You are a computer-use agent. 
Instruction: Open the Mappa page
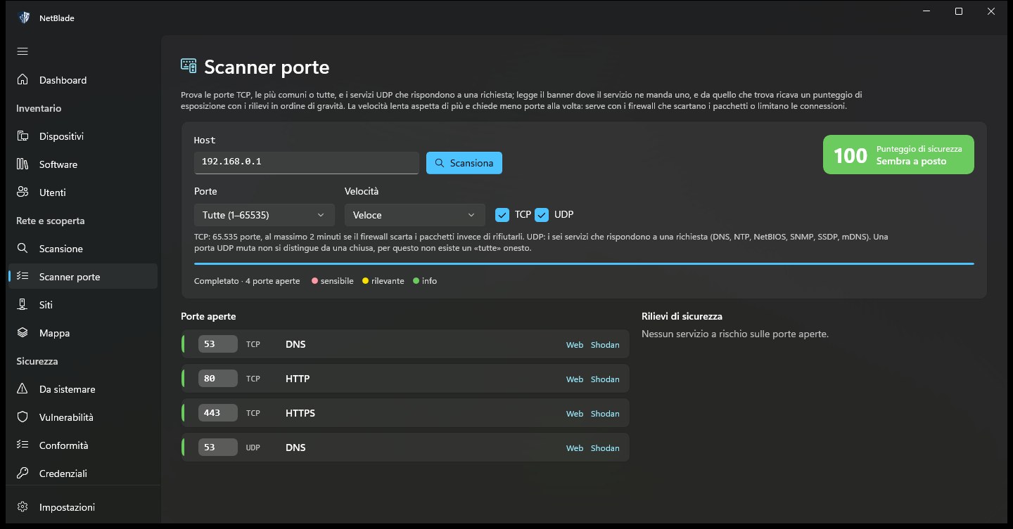pos(83,333)
